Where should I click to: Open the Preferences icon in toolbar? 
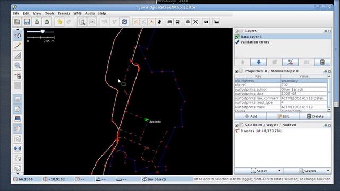(x=92, y=22)
